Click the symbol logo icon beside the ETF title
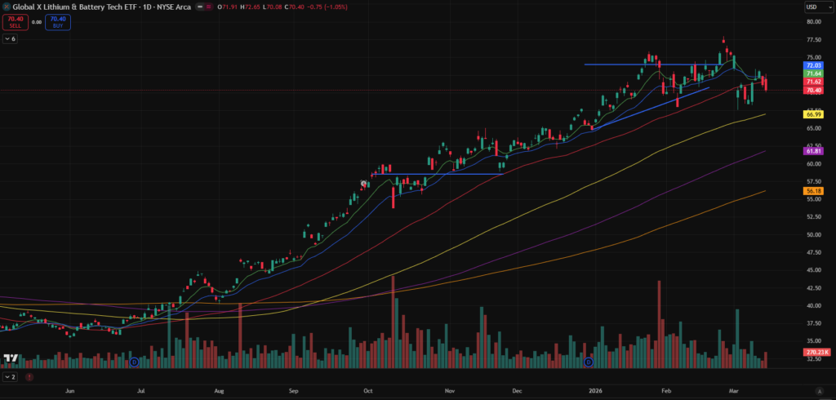The width and height of the screenshot is (836, 400). click(x=7, y=7)
